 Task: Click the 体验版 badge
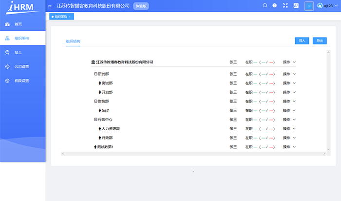[141, 6]
